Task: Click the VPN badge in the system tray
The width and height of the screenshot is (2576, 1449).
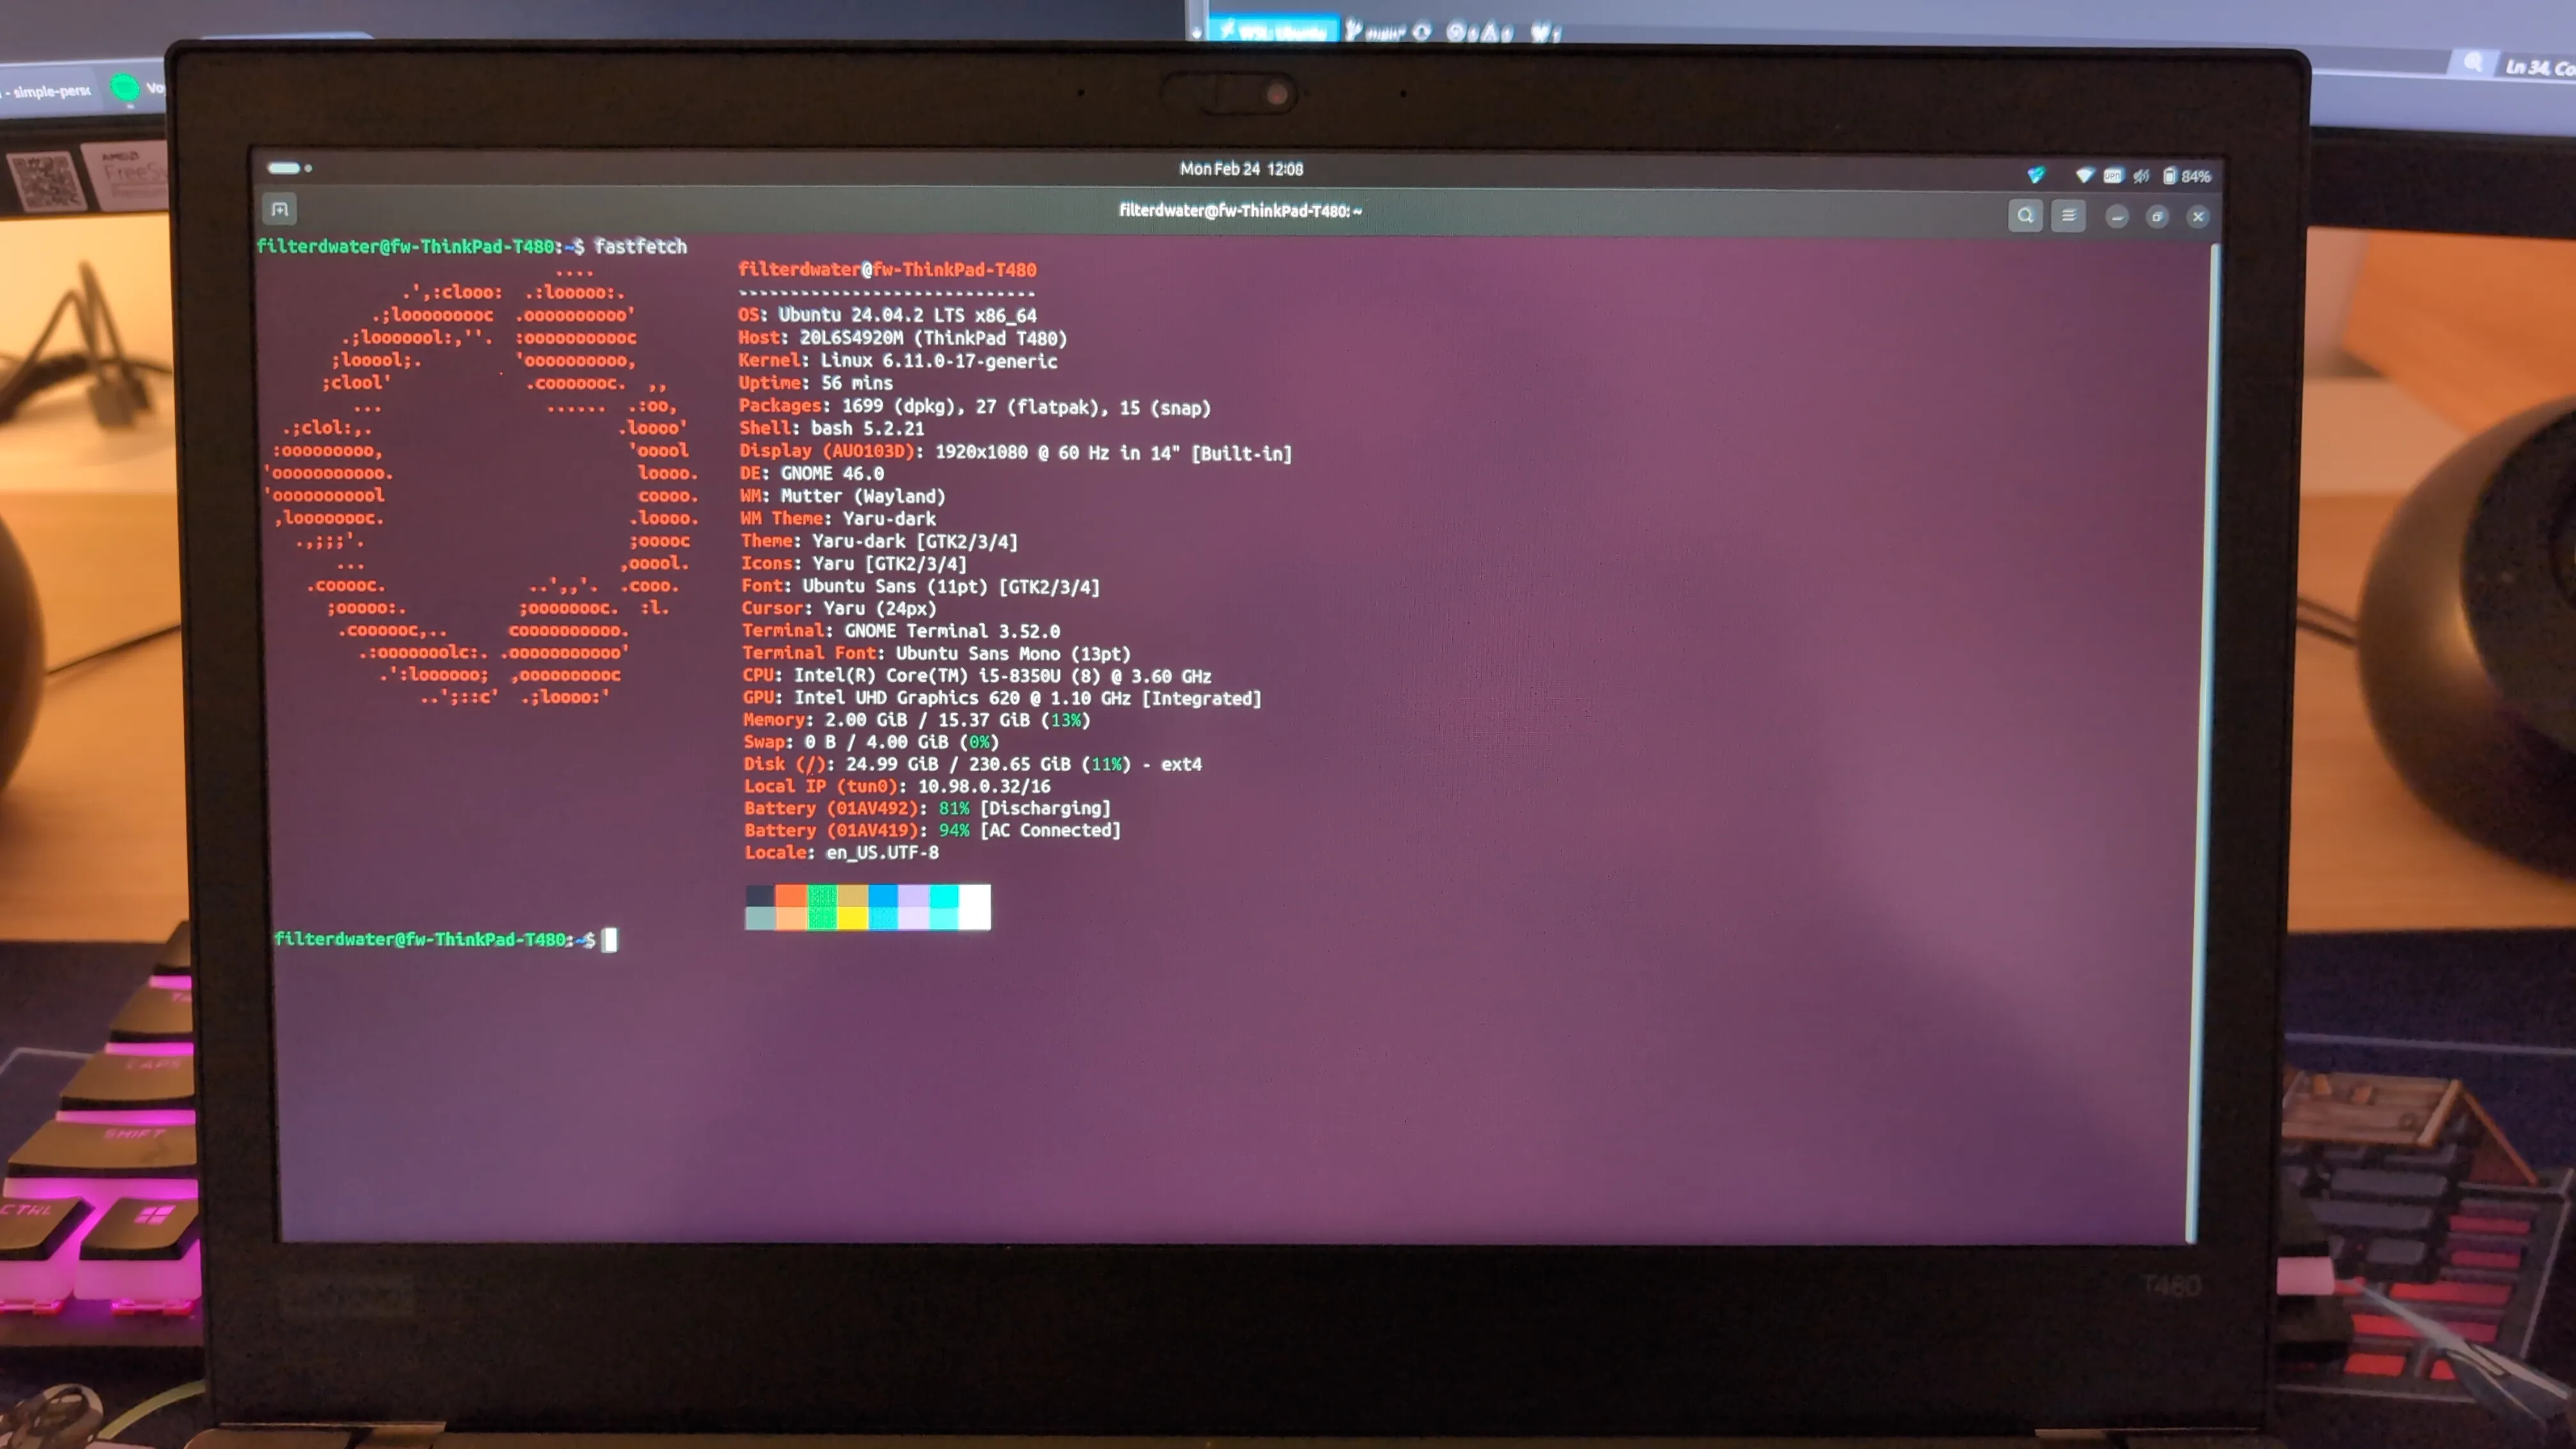Action: point(2113,175)
